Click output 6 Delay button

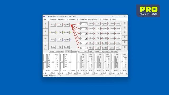click(x=118, y=48)
